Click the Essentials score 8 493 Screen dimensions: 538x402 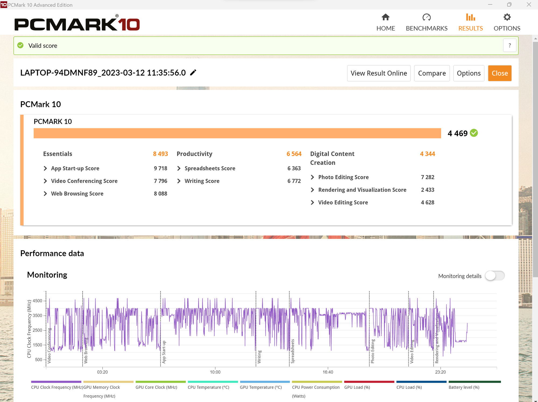(x=160, y=154)
